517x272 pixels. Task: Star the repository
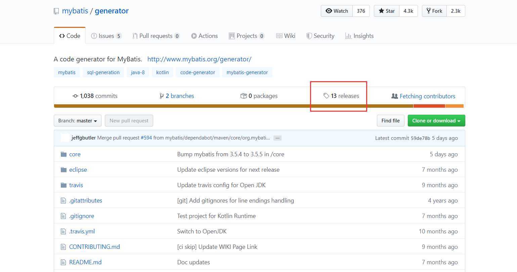[387, 11]
